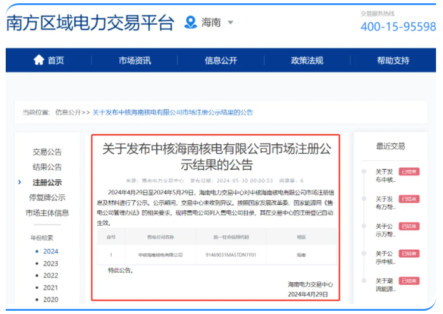Click the hotline number 400-15-95598
This screenshot has width=443, height=314.
click(398, 27)
